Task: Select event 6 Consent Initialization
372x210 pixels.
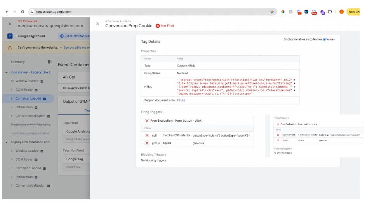Action: (30, 116)
